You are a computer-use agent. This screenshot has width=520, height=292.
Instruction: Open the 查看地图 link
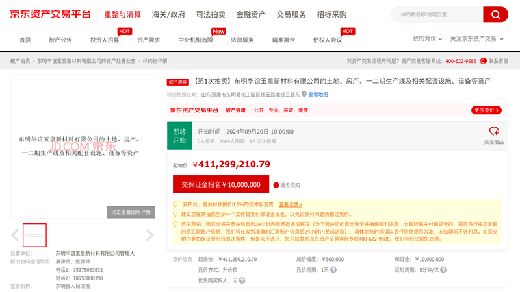318,95
